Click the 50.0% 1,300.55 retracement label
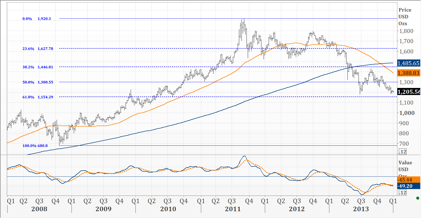Image resolution: width=421 pixels, height=218 pixels. [x=38, y=82]
